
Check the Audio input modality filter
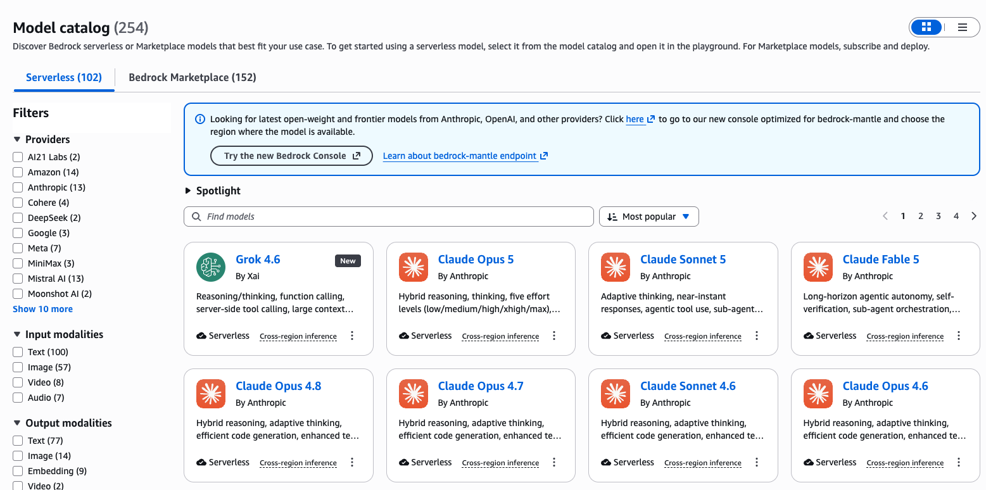(18, 398)
